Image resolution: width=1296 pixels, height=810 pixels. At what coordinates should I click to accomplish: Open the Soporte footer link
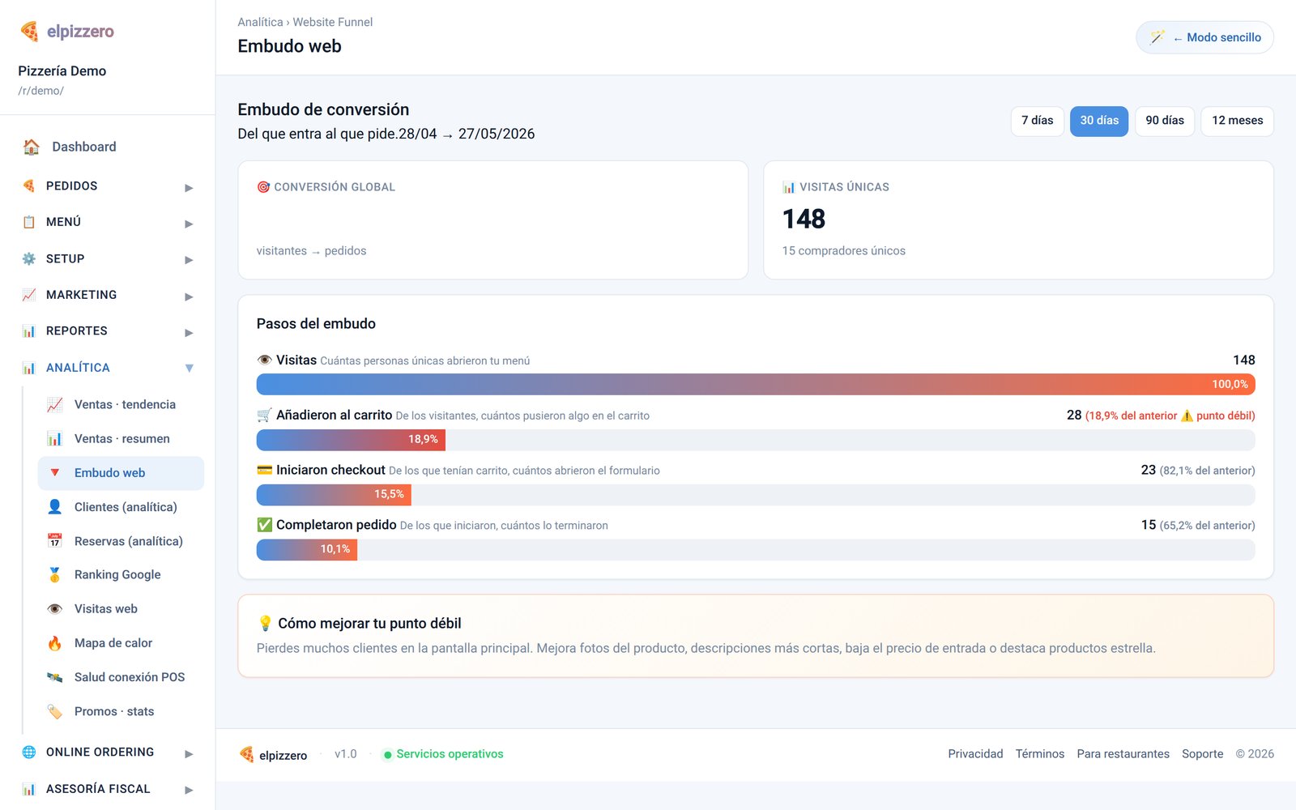coord(1202,754)
